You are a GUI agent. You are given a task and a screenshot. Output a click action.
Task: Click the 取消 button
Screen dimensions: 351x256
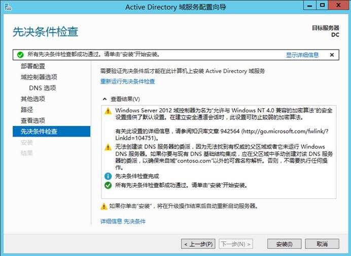[x=322, y=244]
